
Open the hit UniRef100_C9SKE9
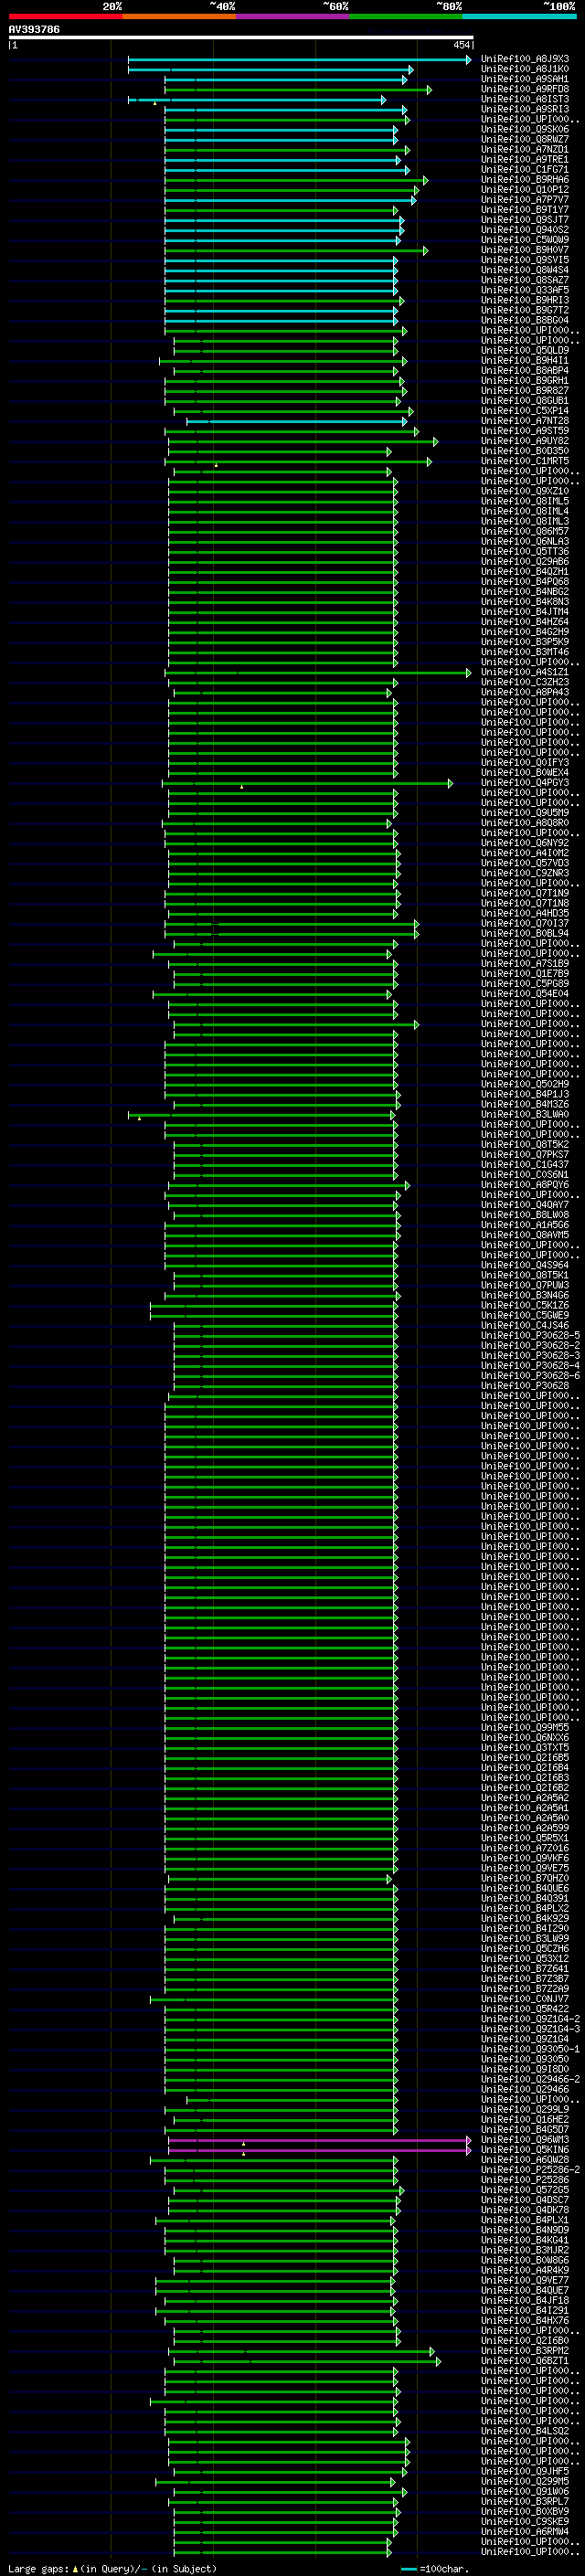pos(525,2521)
